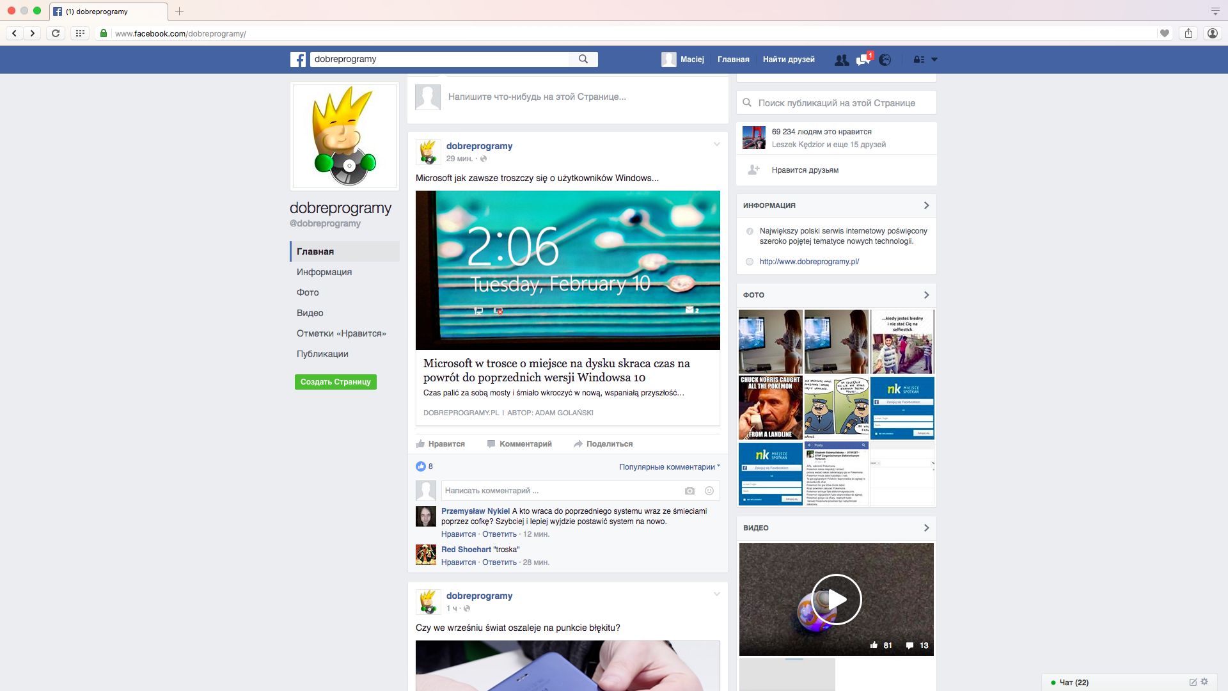The image size is (1228, 691).
Task: Open chat settings gear icon
Action: [x=1205, y=682]
